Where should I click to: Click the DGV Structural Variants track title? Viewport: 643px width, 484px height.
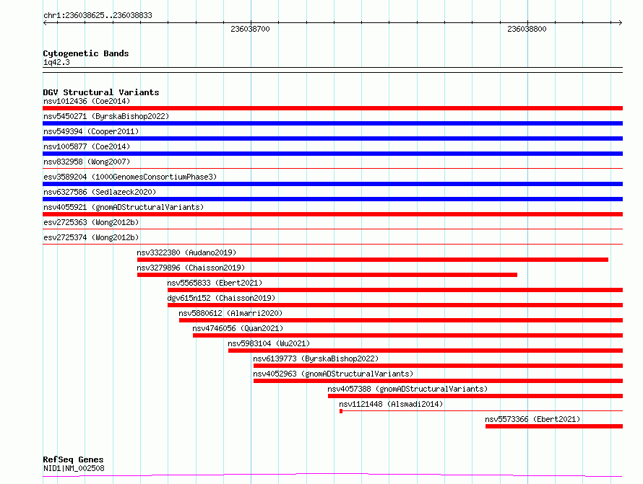point(101,92)
